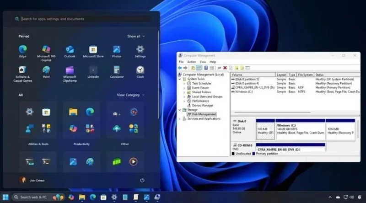Click the Up one level toolbar icon
The image size is (366, 203).
[x=193, y=68]
